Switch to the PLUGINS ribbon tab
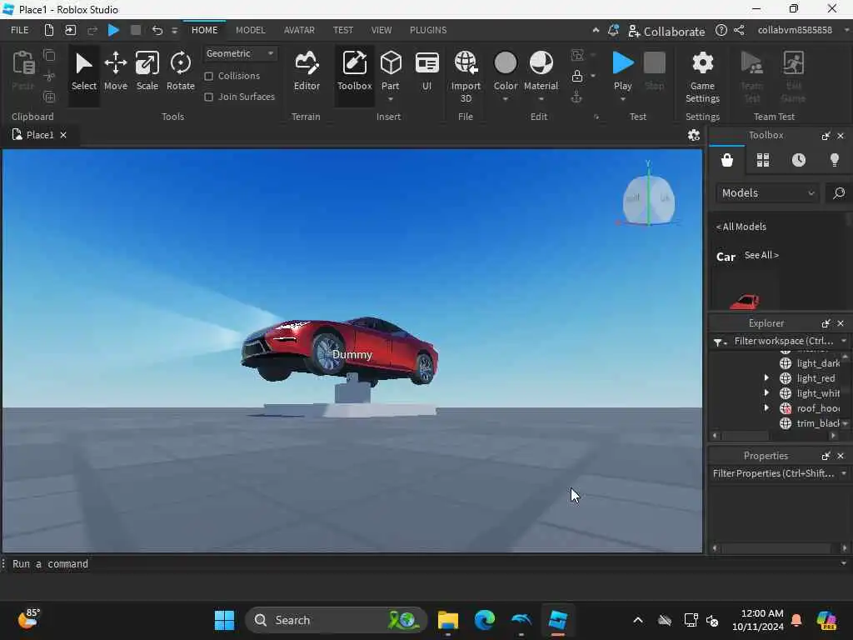Image resolution: width=853 pixels, height=640 pixels. point(428,30)
